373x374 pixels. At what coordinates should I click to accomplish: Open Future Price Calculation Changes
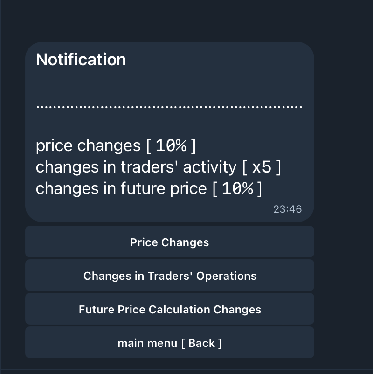pos(169,309)
